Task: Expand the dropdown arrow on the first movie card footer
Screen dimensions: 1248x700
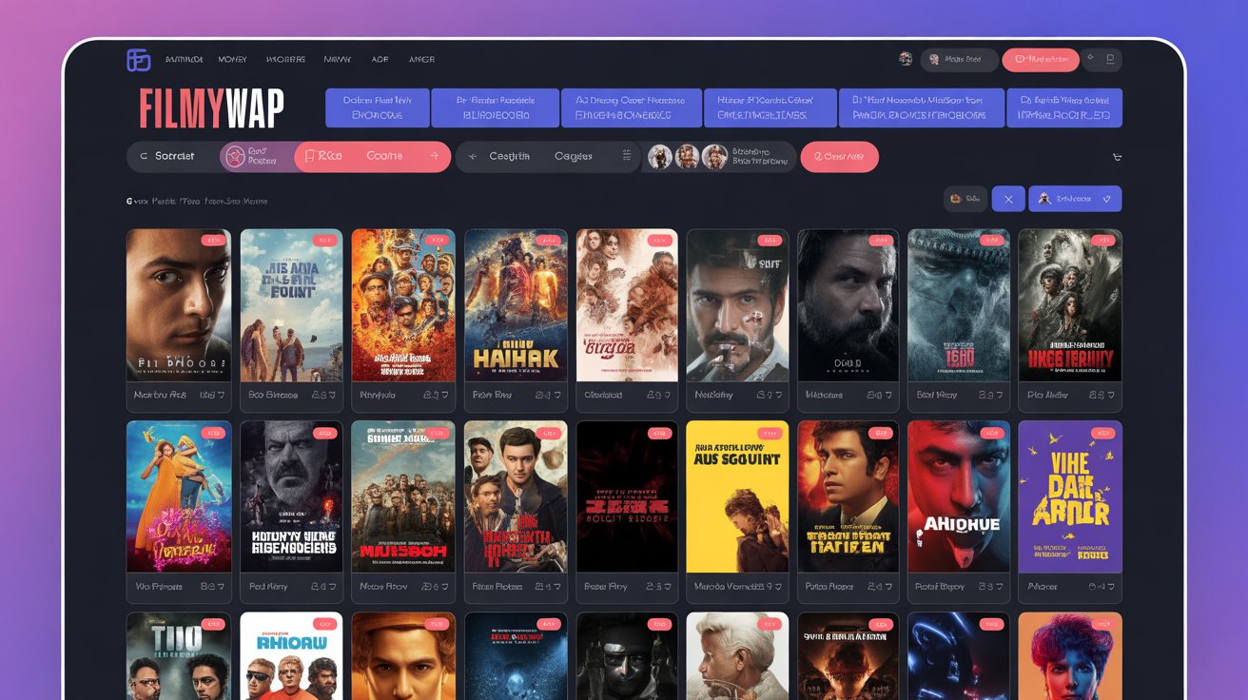Action: click(221, 395)
